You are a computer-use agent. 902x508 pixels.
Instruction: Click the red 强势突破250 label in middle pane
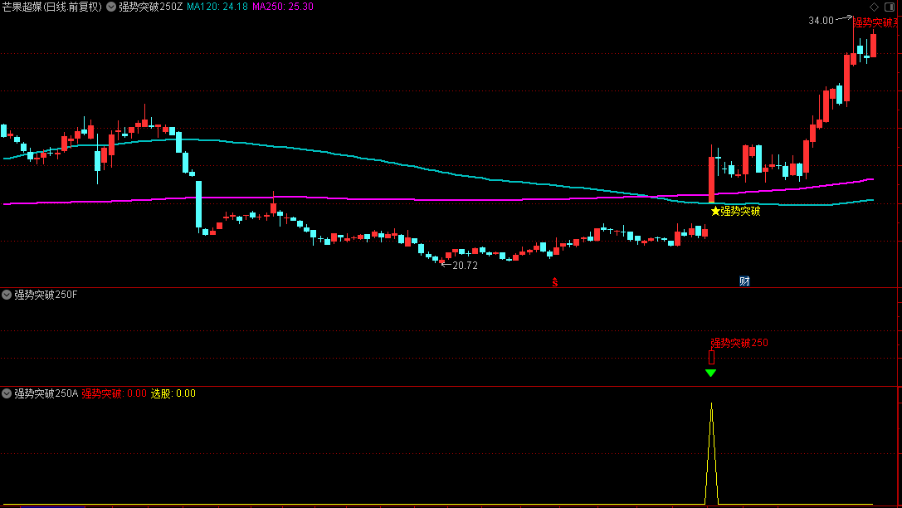tap(739, 343)
